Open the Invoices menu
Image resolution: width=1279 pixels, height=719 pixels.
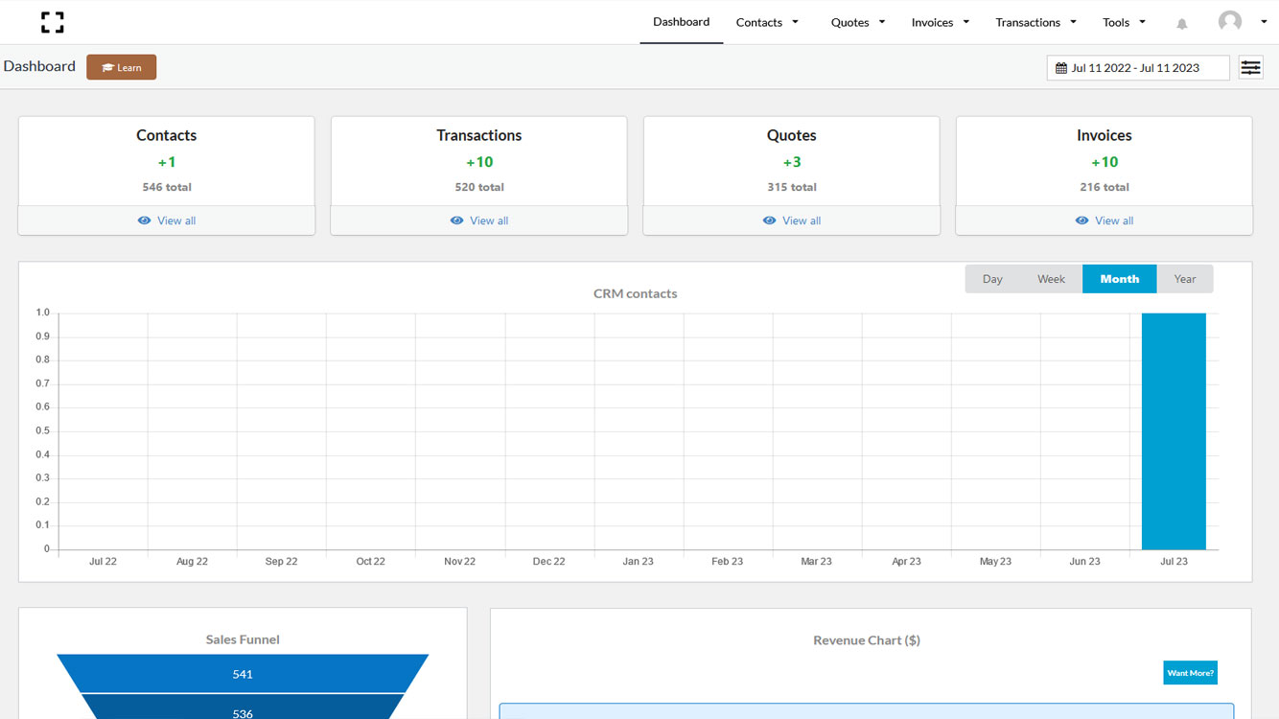pos(940,22)
